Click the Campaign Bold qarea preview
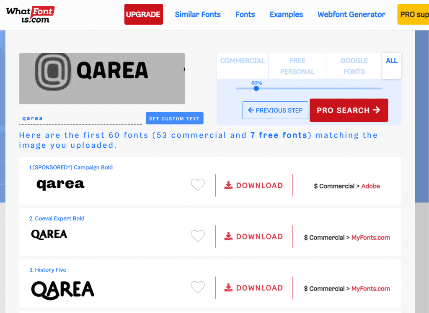Screen dimensions: 429x313 tap(60, 184)
